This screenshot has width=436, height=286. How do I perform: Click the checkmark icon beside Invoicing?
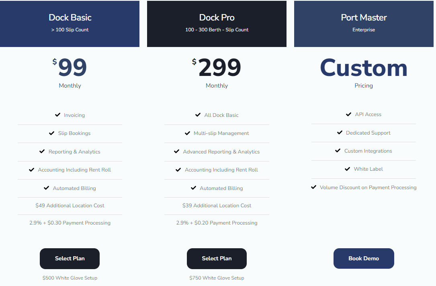pyautogui.click(x=58, y=115)
